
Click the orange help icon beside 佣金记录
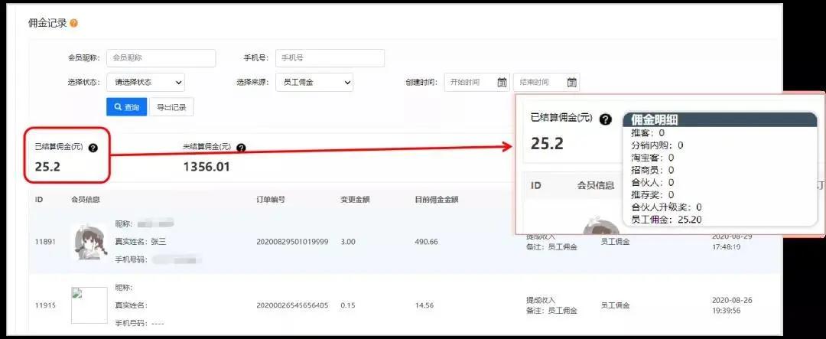[73, 23]
